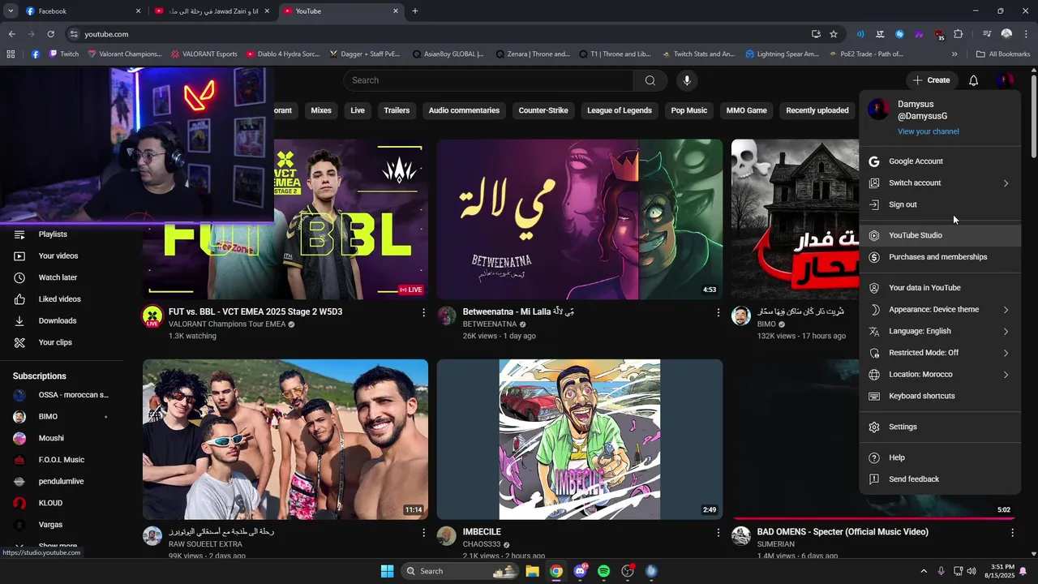Open the All Bookmarks folder
1038x584 pixels.
pyautogui.click(x=1003, y=54)
